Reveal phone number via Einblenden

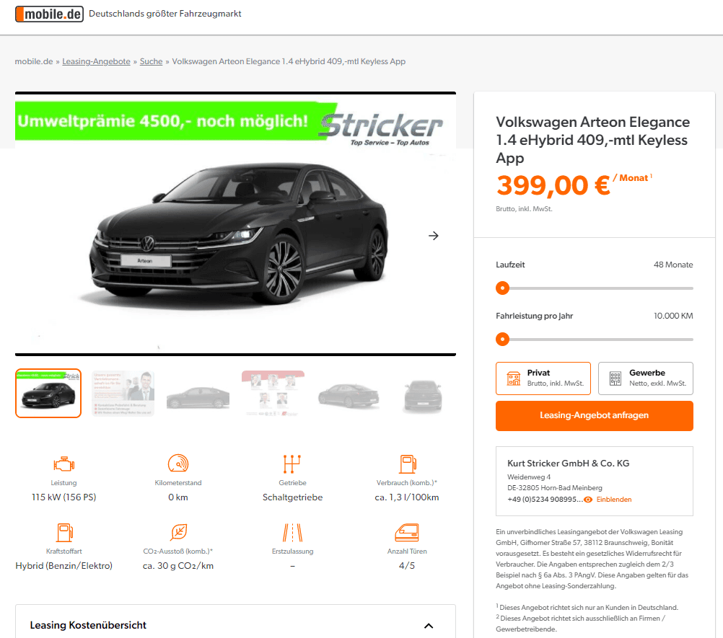point(613,500)
